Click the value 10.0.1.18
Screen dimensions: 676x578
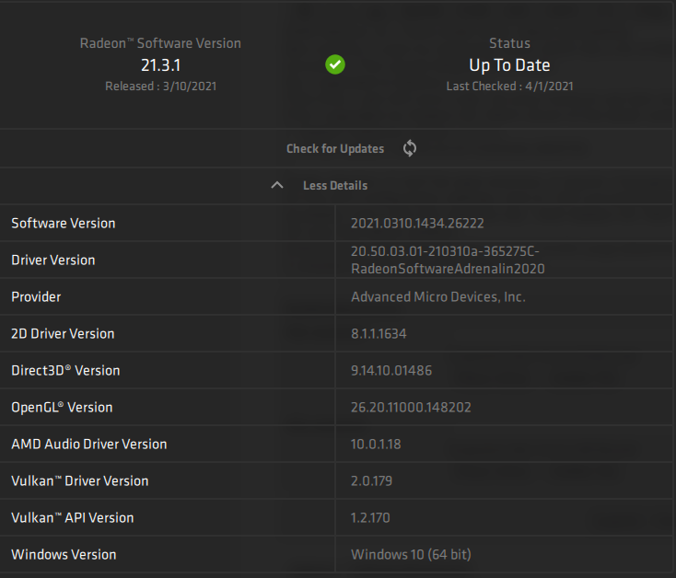tap(376, 444)
